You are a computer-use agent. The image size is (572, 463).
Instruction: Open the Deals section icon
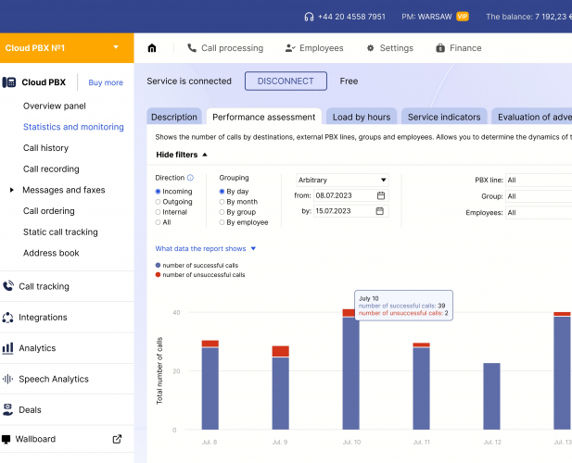pos(8,409)
